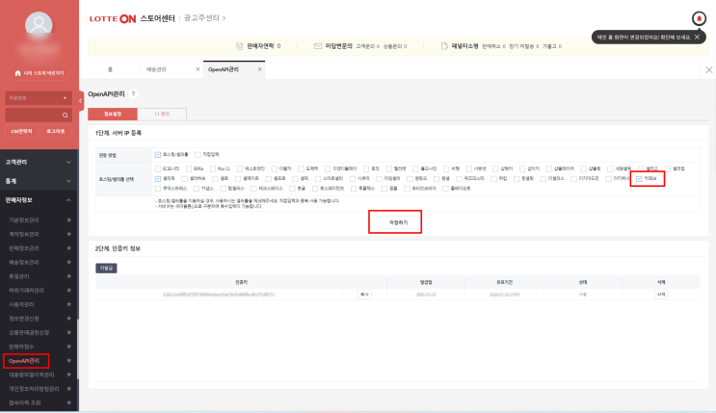
Task: Click the 패널티소명 document icon
Action: pyautogui.click(x=444, y=46)
